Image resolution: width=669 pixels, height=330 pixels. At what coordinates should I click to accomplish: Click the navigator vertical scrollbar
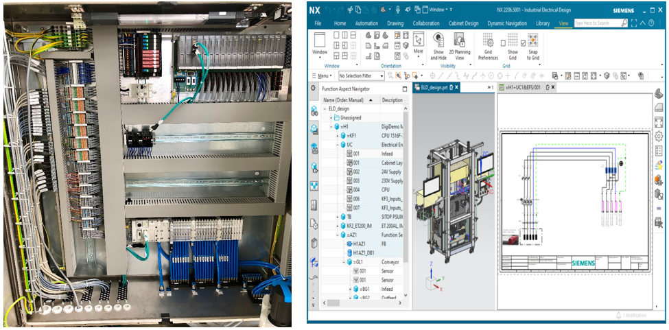pyautogui.click(x=406, y=187)
